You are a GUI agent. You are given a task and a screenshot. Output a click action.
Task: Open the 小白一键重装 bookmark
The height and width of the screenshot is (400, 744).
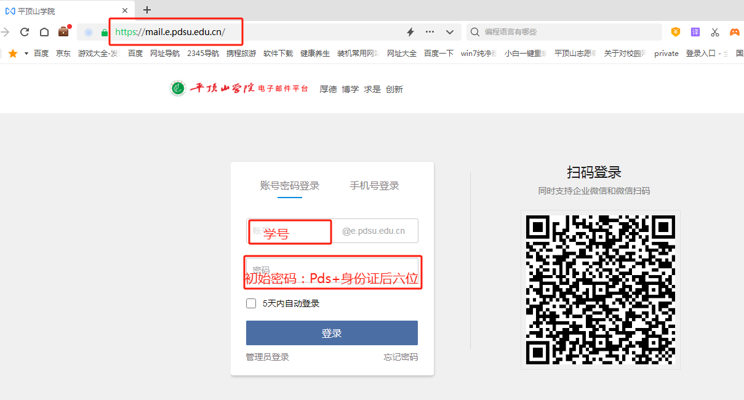pyautogui.click(x=526, y=54)
